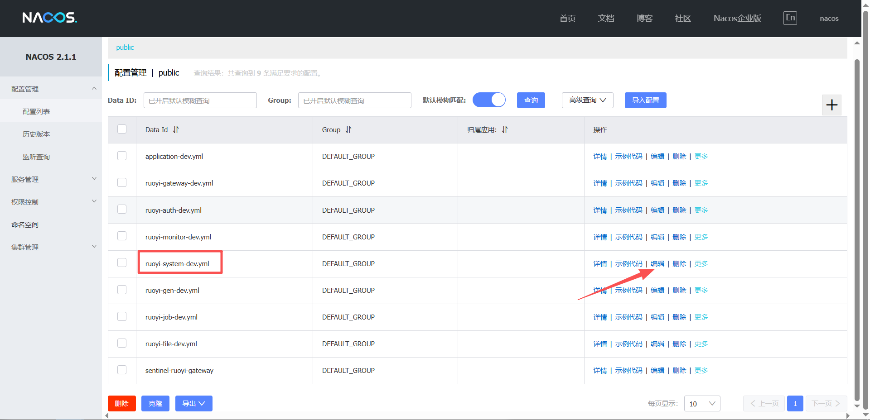Open Nacos企业版 in the top navigation
This screenshot has width=870, height=420.
pyautogui.click(x=737, y=19)
